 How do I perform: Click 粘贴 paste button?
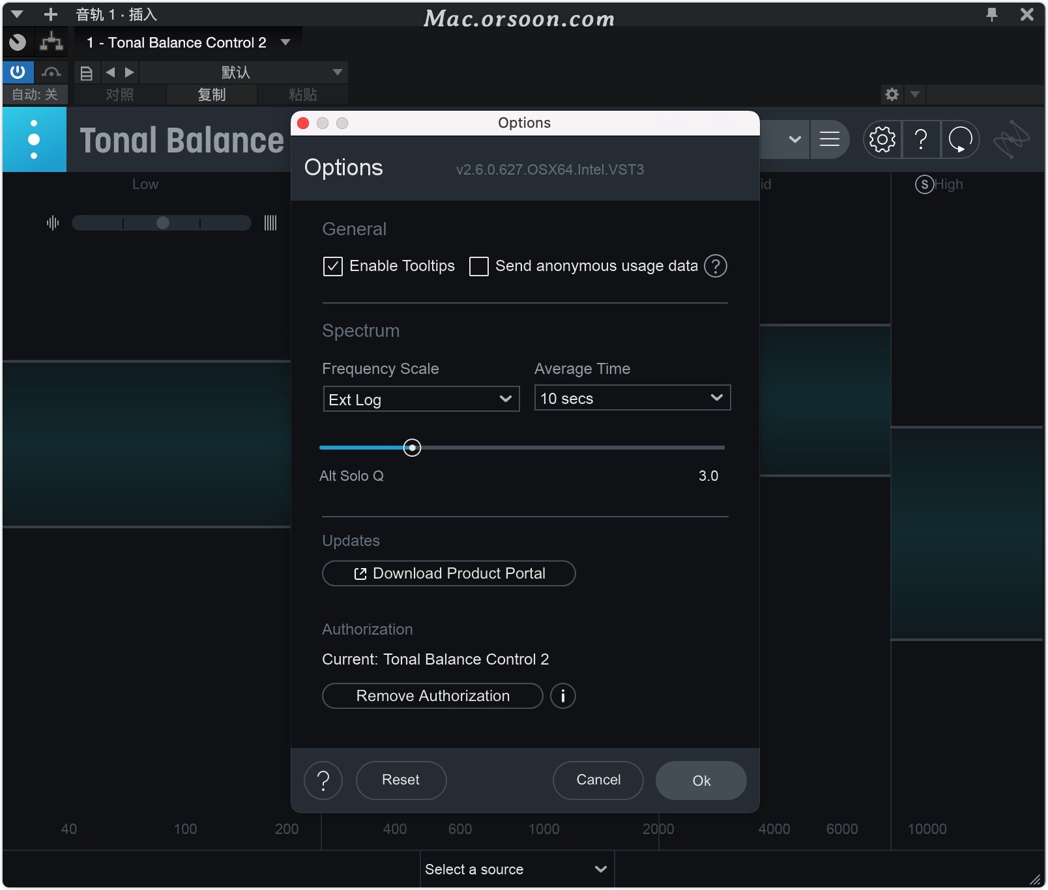tap(302, 95)
